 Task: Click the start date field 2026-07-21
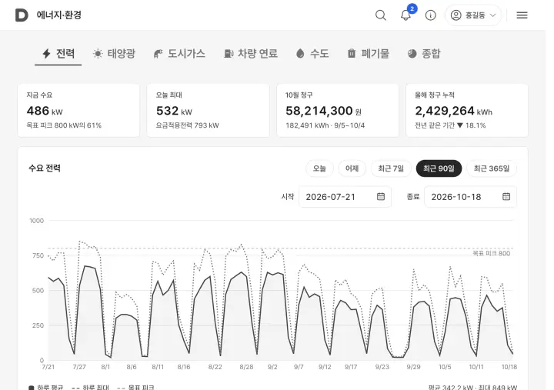pyautogui.click(x=345, y=197)
